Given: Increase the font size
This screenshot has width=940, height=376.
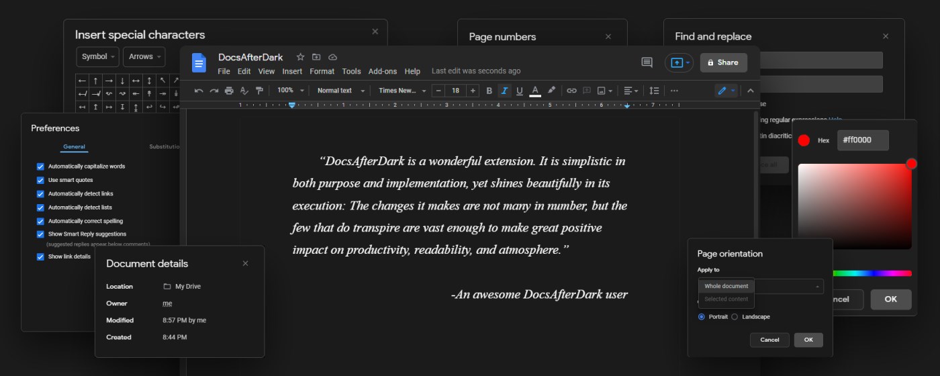Looking at the screenshot, I should (473, 91).
